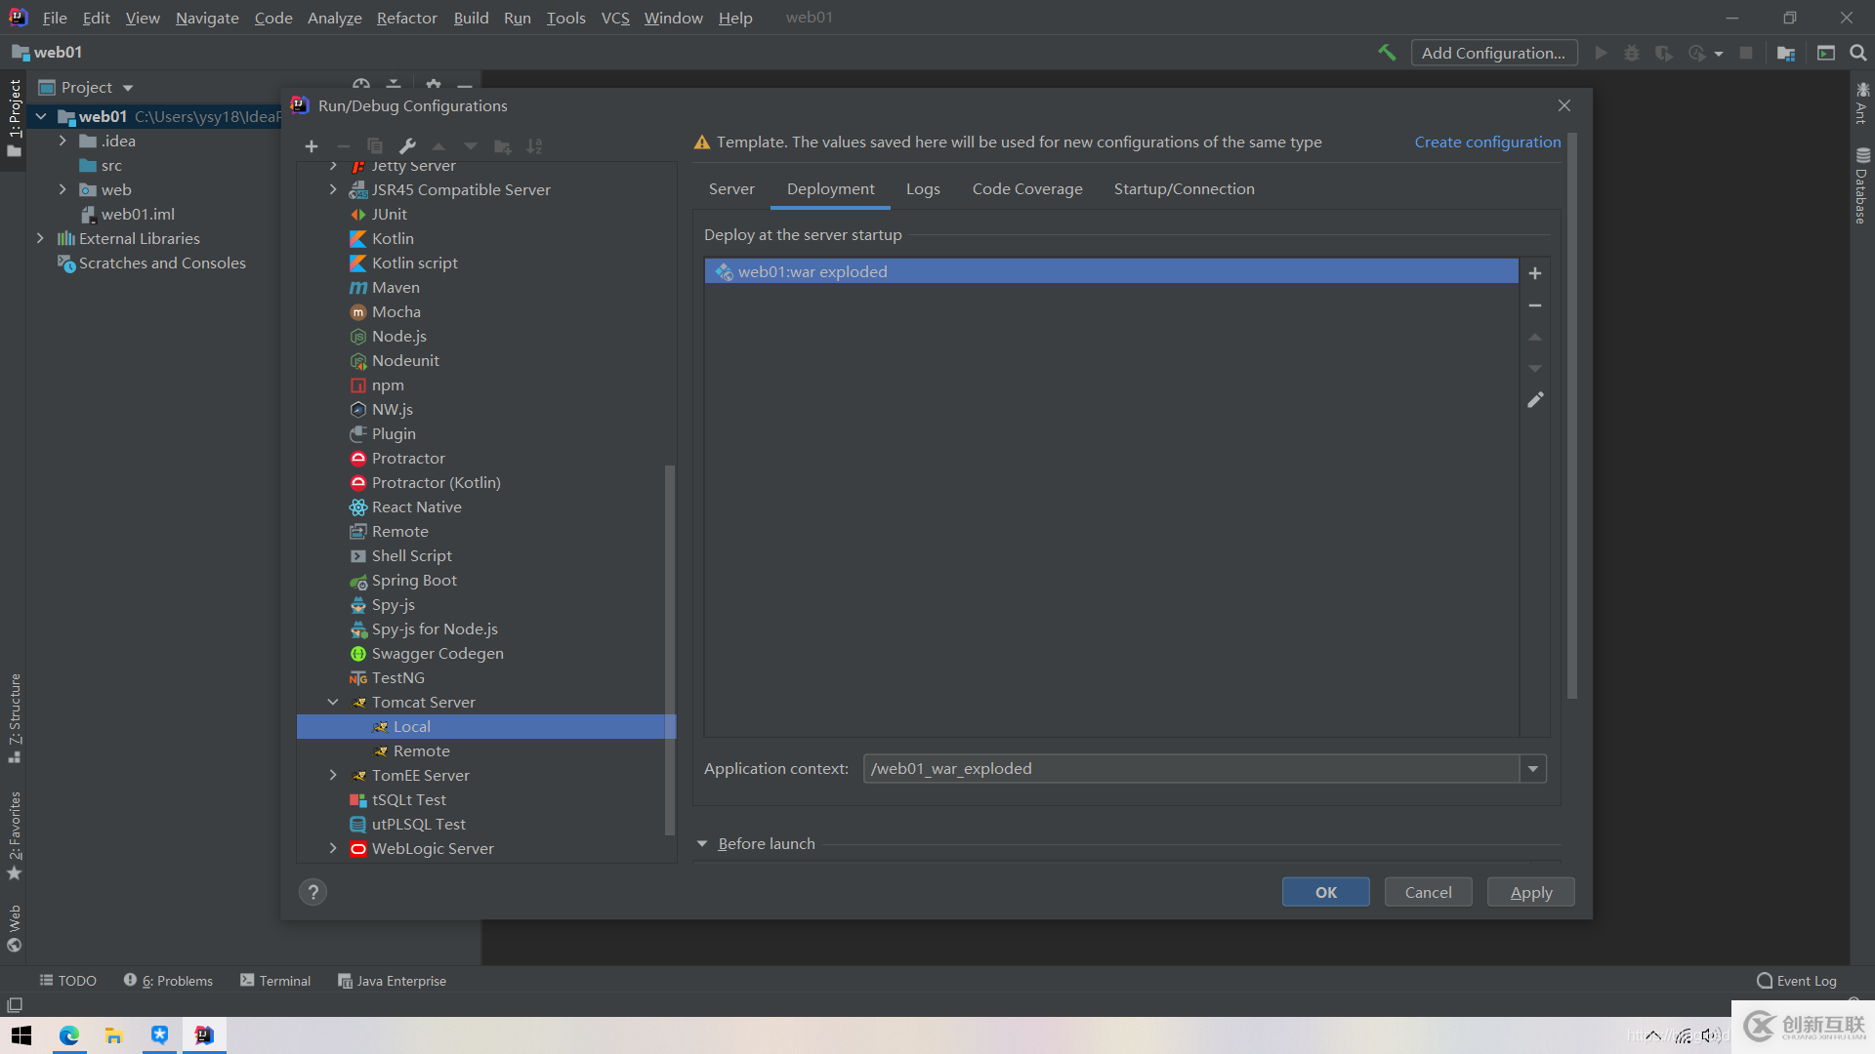Viewport: 1875px width, 1054px height.
Task: Open the Application context dropdown
Action: tap(1533, 769)
